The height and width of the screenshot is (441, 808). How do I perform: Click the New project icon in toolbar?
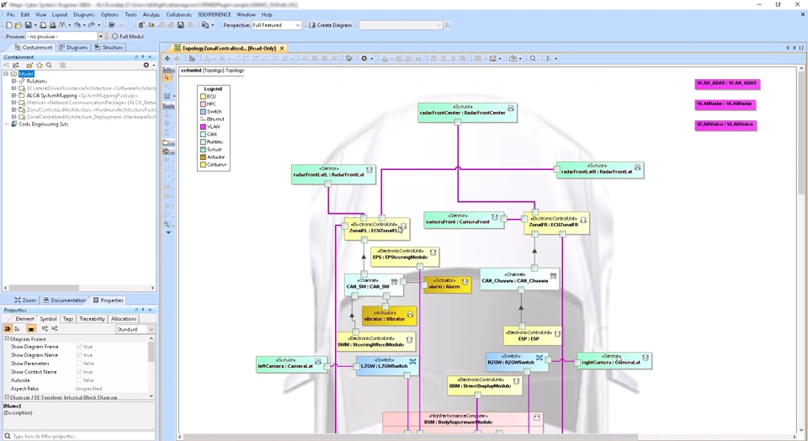[8, 25]
